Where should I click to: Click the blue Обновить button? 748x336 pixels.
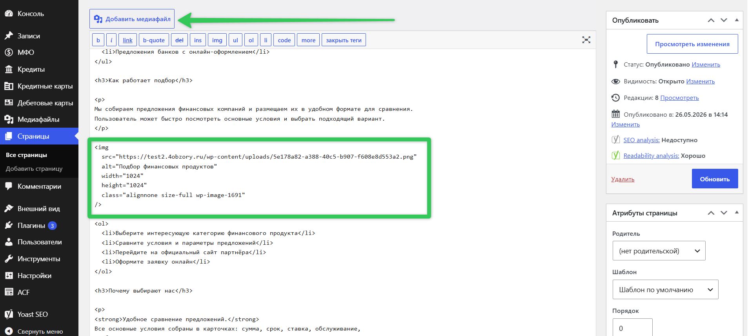pyautogui.click(x=715, y=179)
